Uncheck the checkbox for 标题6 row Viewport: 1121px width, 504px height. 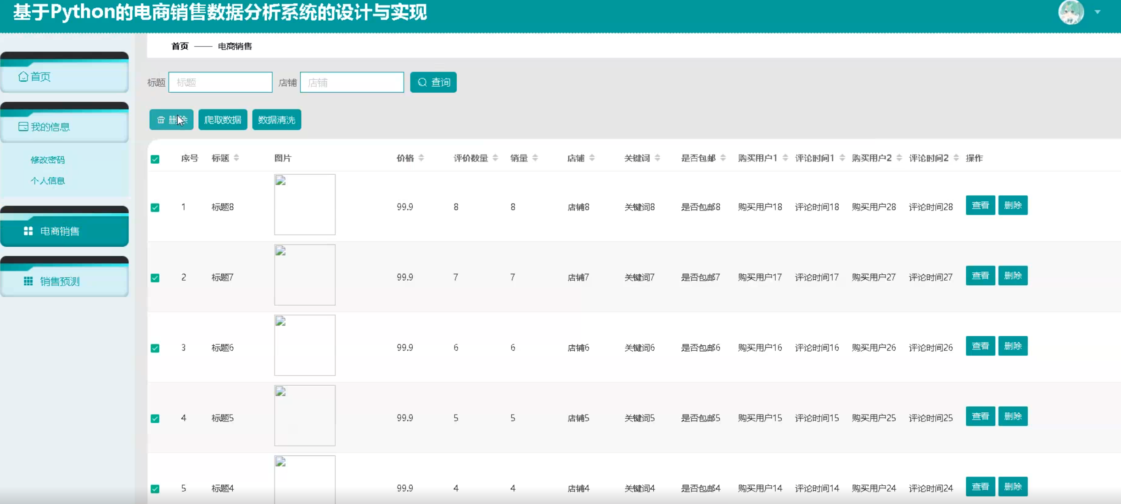[x=155, y=348]
